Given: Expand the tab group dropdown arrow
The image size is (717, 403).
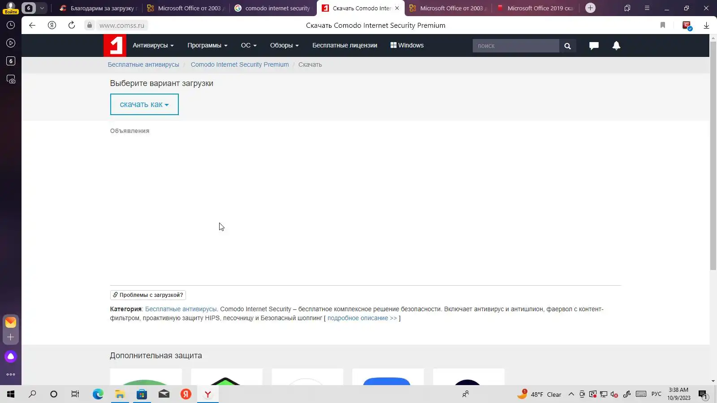Looking at the screenshot, I should [42, 8].
